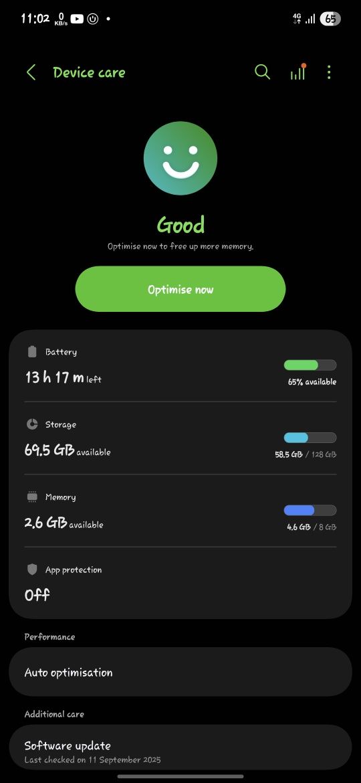Tap the App protection shield icon
Screen dimensions: 361x783
(32, 570)
